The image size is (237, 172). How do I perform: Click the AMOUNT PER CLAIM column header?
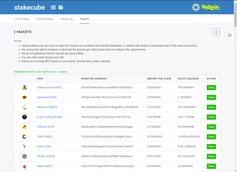[159, 79]
